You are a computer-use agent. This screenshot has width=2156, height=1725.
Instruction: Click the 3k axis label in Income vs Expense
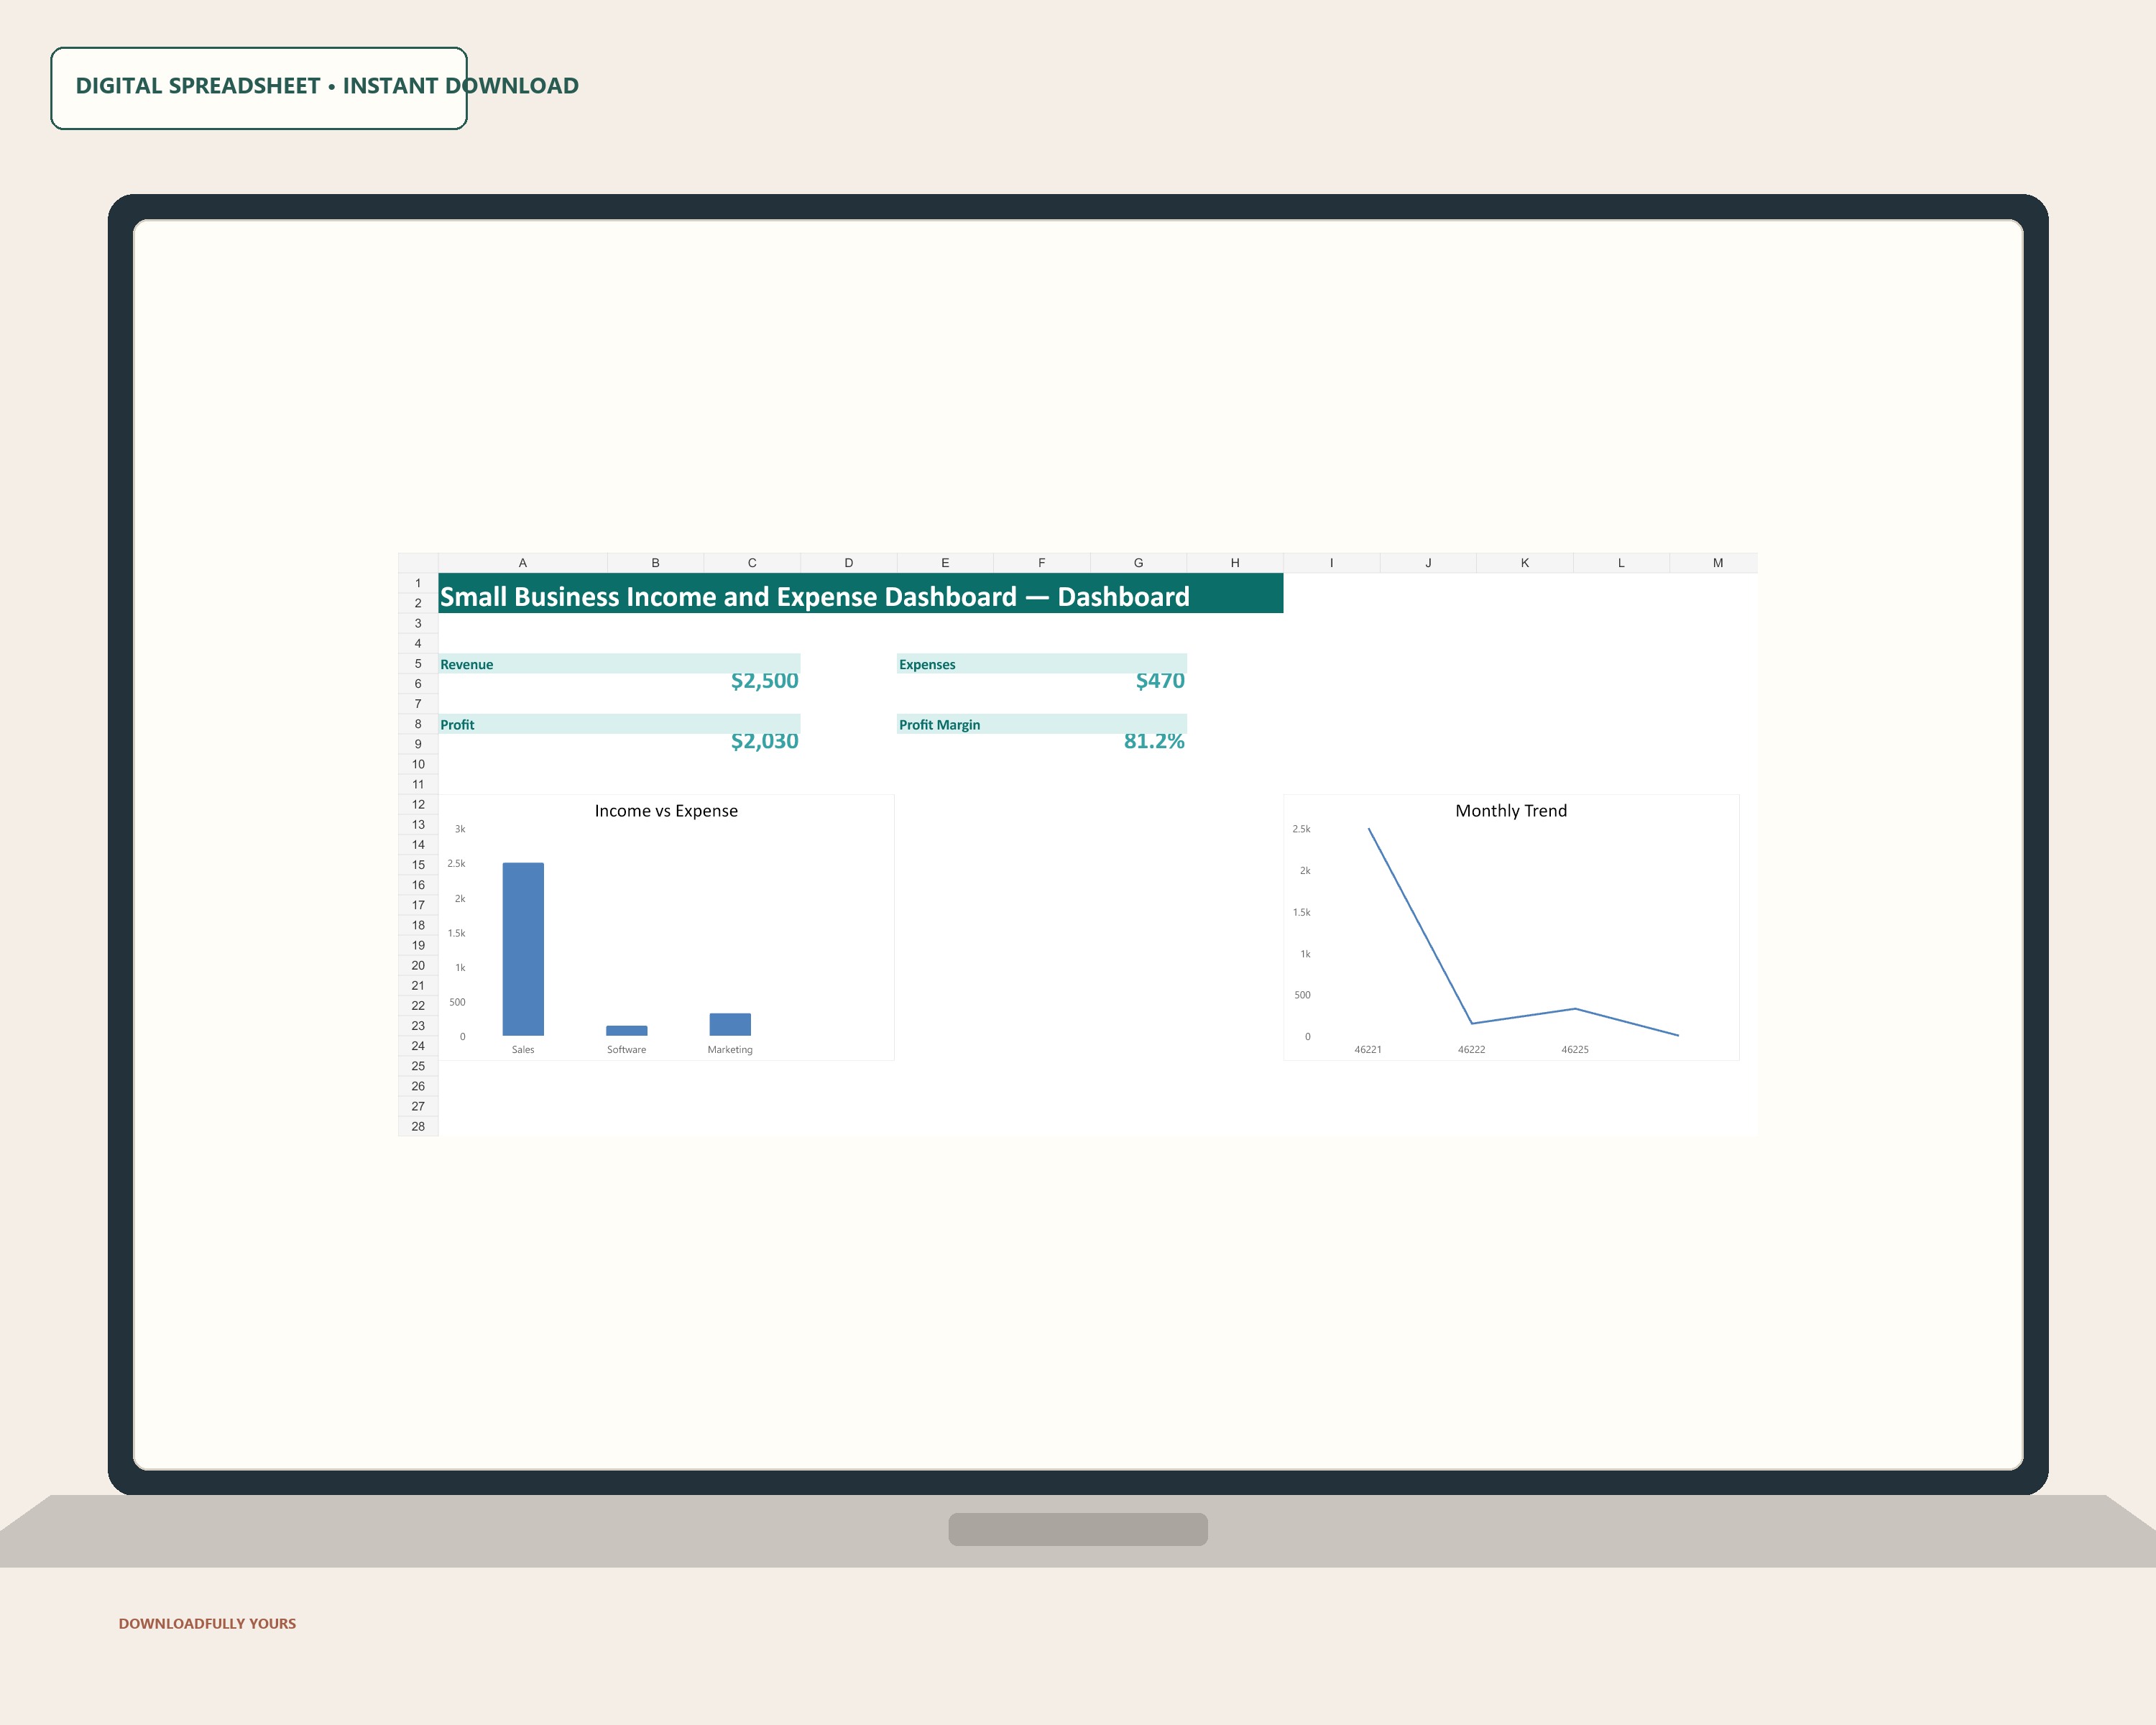point(460,829)
